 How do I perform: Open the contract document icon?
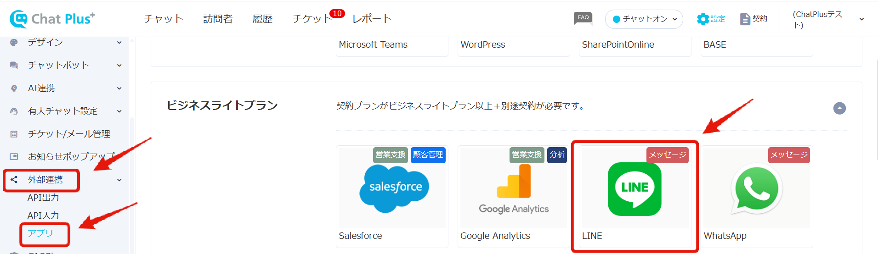point(745,19)
